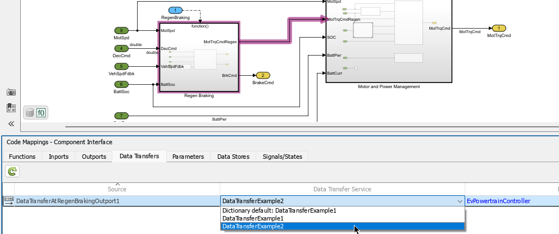
Task: Click the green refresh icon in Code Mappings
Action: [11, 172]
